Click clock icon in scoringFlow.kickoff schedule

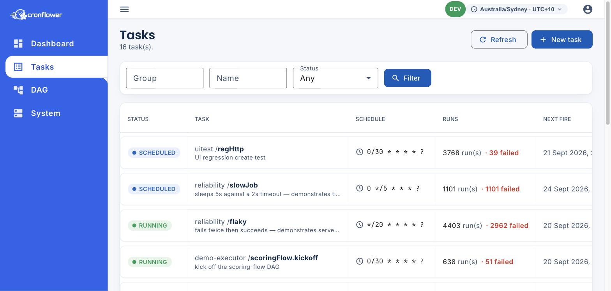360,261
